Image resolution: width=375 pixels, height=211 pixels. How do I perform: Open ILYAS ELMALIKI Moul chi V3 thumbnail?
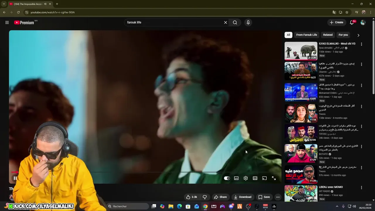pos(301,51)
